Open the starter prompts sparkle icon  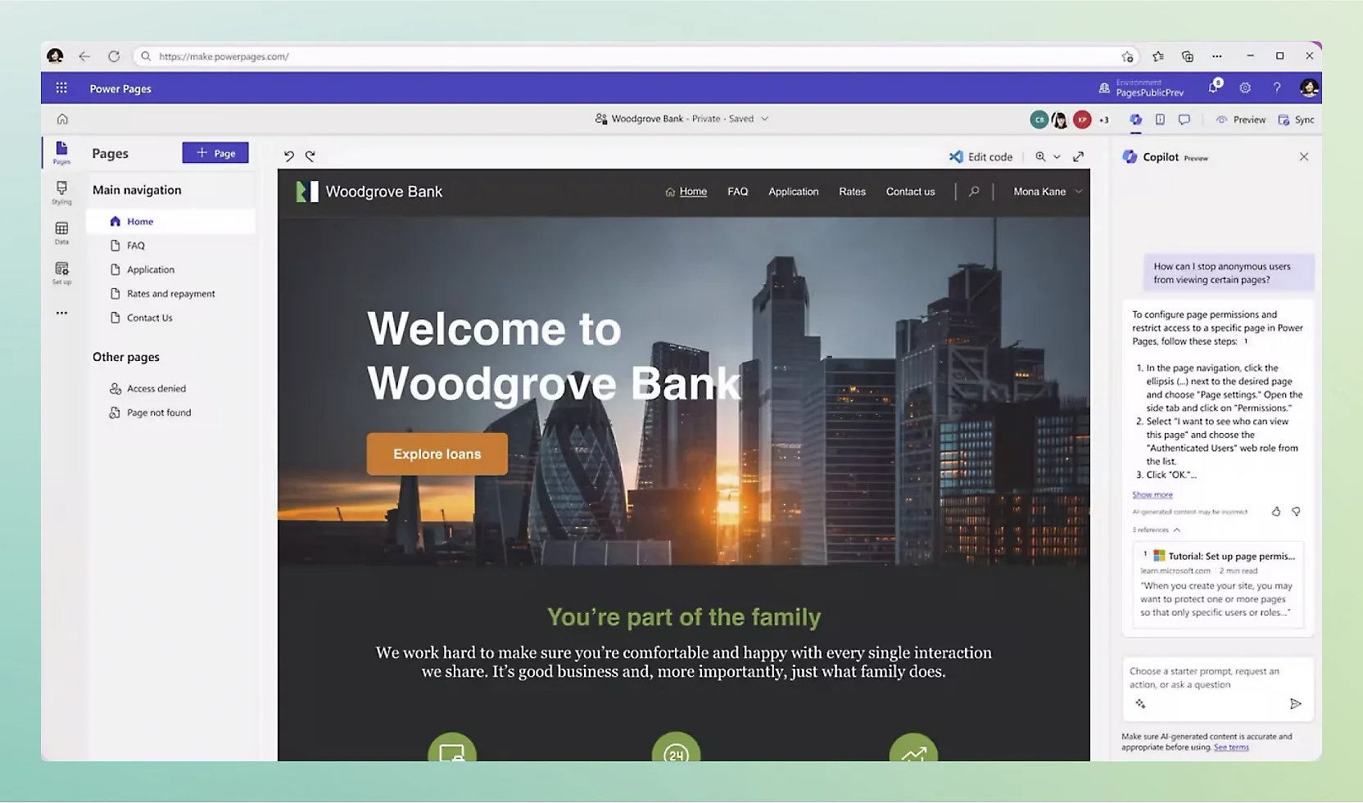point(1140,704)
